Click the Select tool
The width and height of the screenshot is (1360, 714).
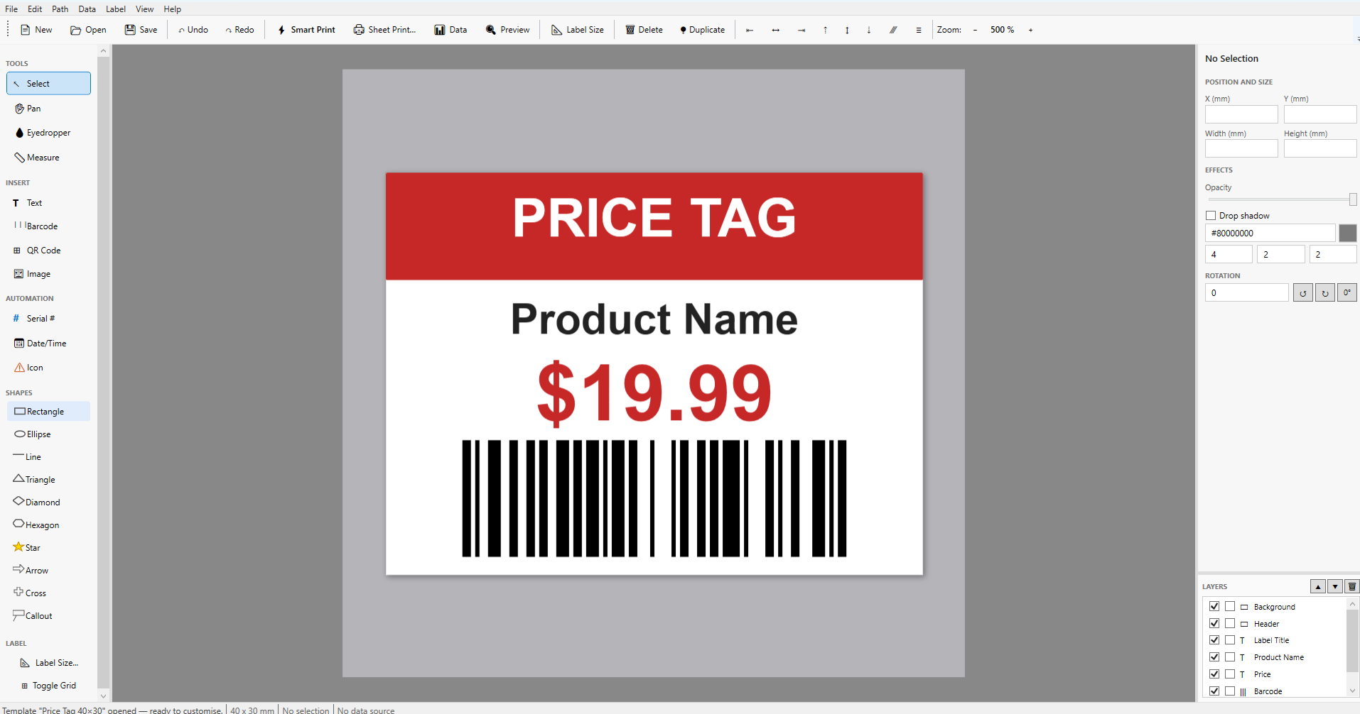48,83
